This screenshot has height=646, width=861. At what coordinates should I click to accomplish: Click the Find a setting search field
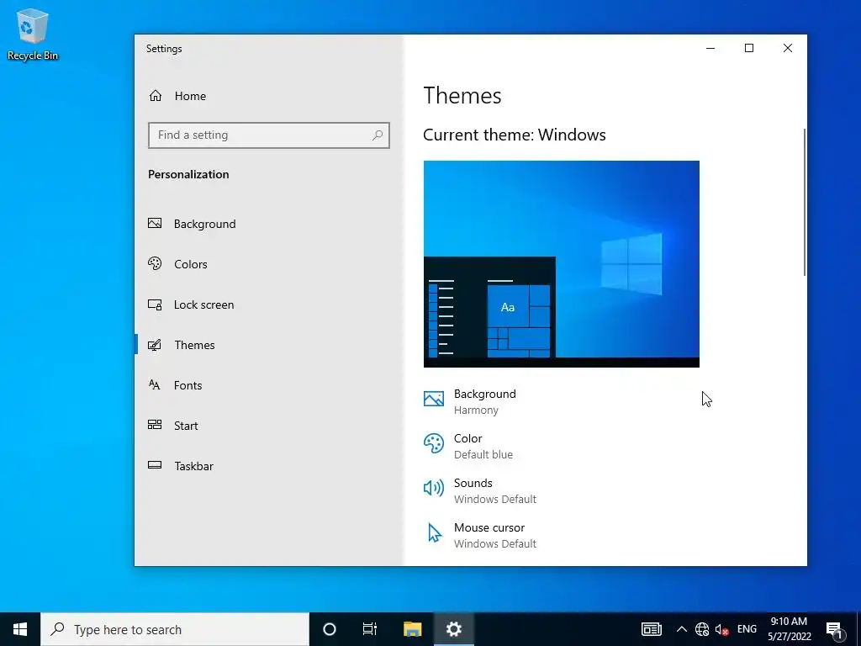point(268,135)
